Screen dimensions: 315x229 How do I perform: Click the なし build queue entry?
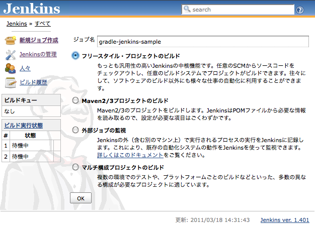tap(31, 111)
